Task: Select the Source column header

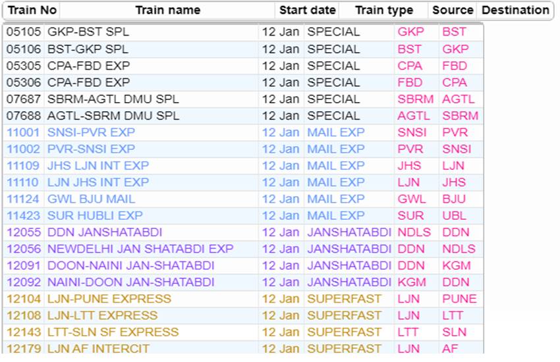Action: tap(453, 11)
